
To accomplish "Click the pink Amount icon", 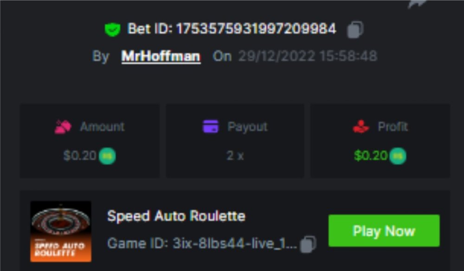I will (x=63, y=127).
